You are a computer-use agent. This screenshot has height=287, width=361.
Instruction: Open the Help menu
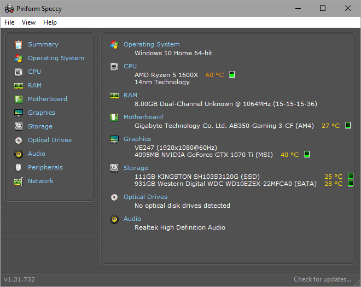(50, 22)
